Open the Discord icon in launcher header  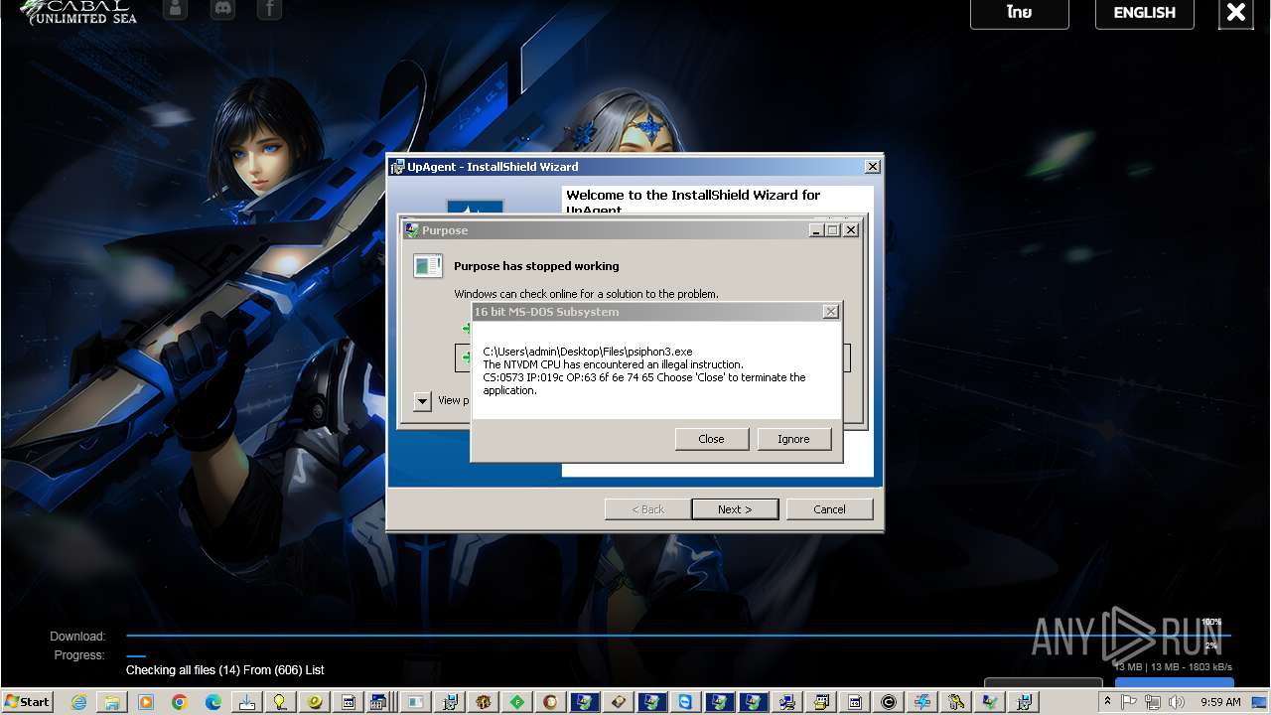point(223,10)
